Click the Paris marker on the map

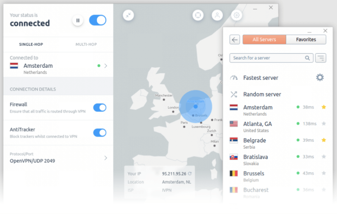pos(184,127)
